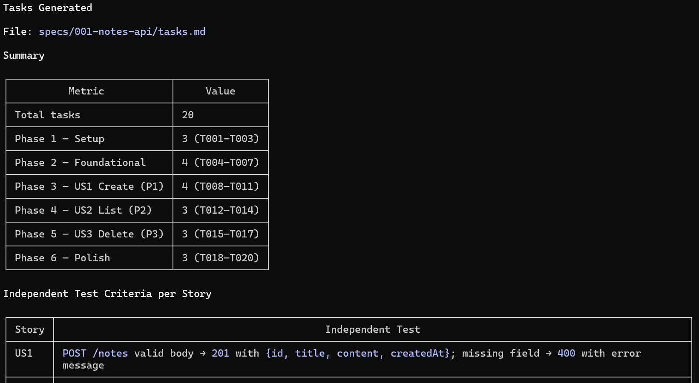
Task: Click the Independent Test Criteria per Story heading
Action: click(108, 293)
